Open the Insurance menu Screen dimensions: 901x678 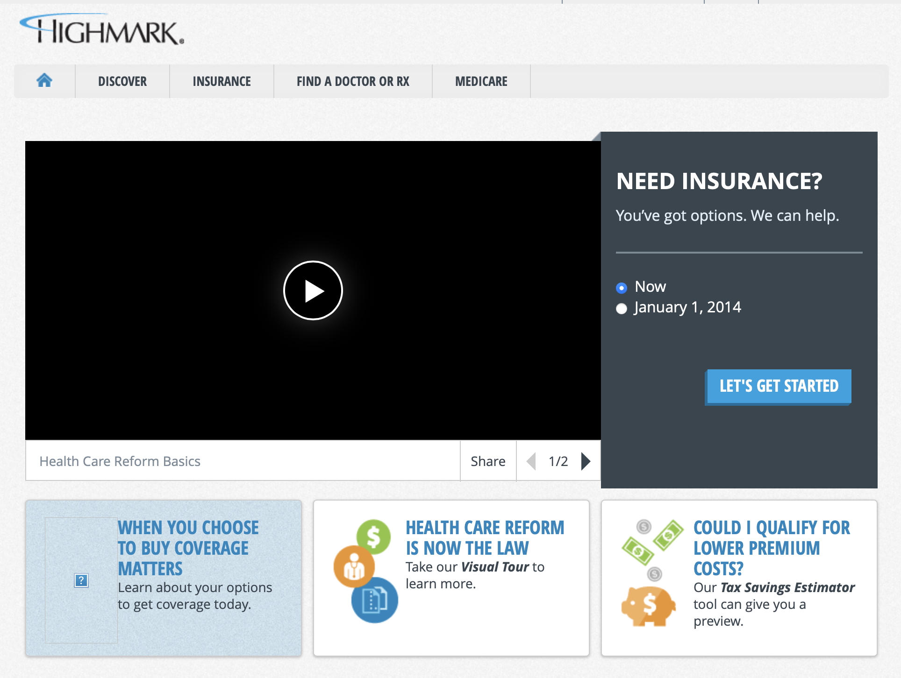click(x=222, y=81)
